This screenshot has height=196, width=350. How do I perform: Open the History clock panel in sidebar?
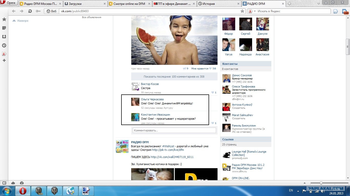[4, 45]
